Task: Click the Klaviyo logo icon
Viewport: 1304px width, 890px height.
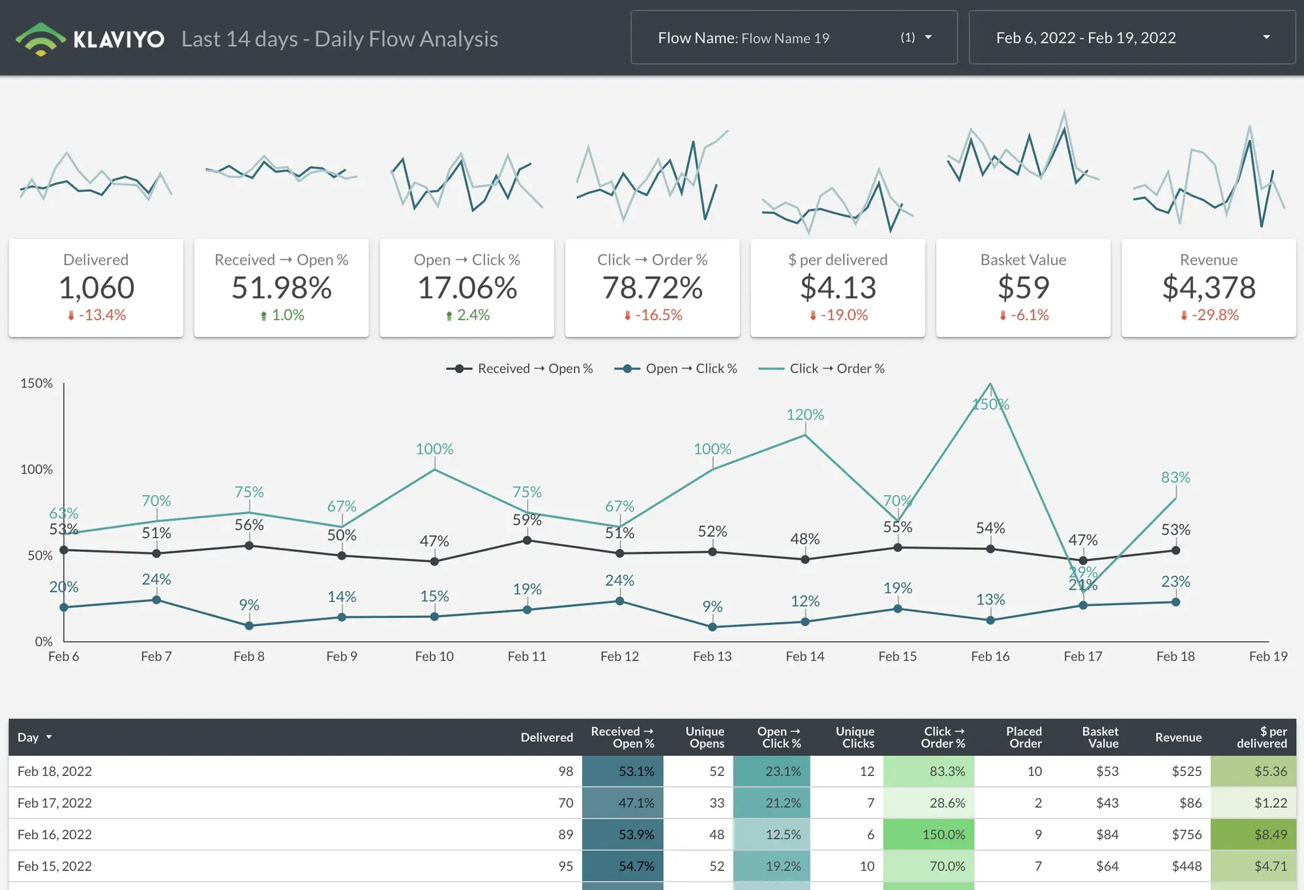Action: tap(40, 39)
